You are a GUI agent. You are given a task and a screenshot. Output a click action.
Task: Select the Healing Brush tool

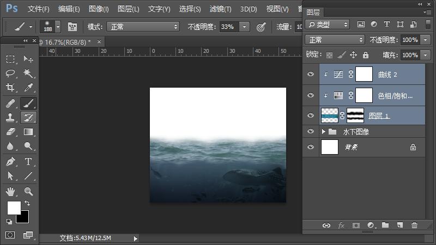(10, 103)
